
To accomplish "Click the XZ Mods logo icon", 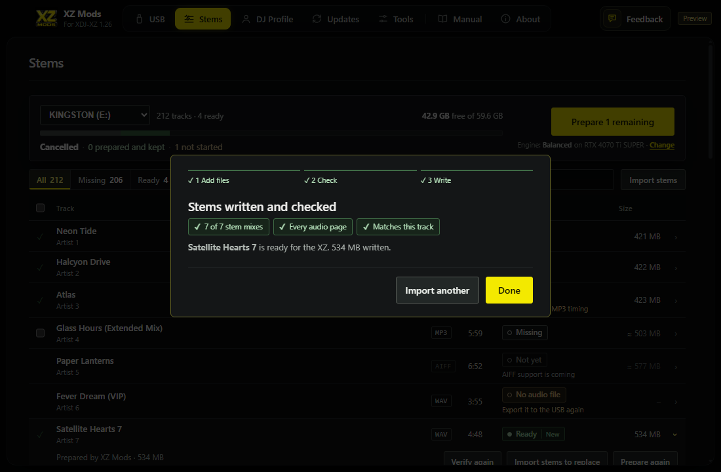I will 47,18.
